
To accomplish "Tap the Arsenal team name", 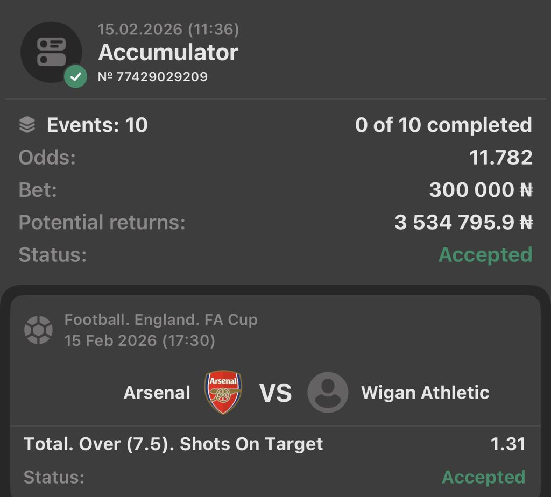I will point(157,393).
